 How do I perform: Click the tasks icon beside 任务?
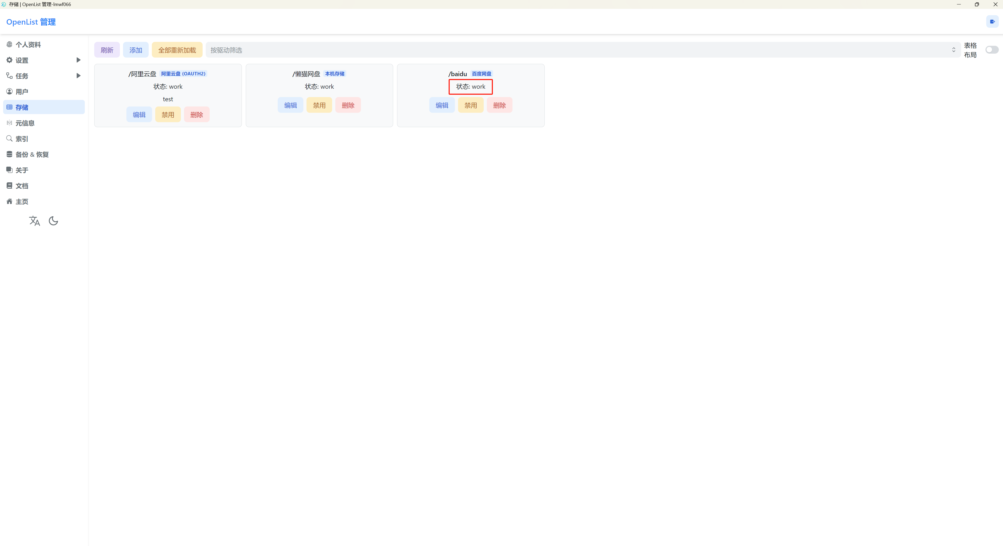click(9, 76)
